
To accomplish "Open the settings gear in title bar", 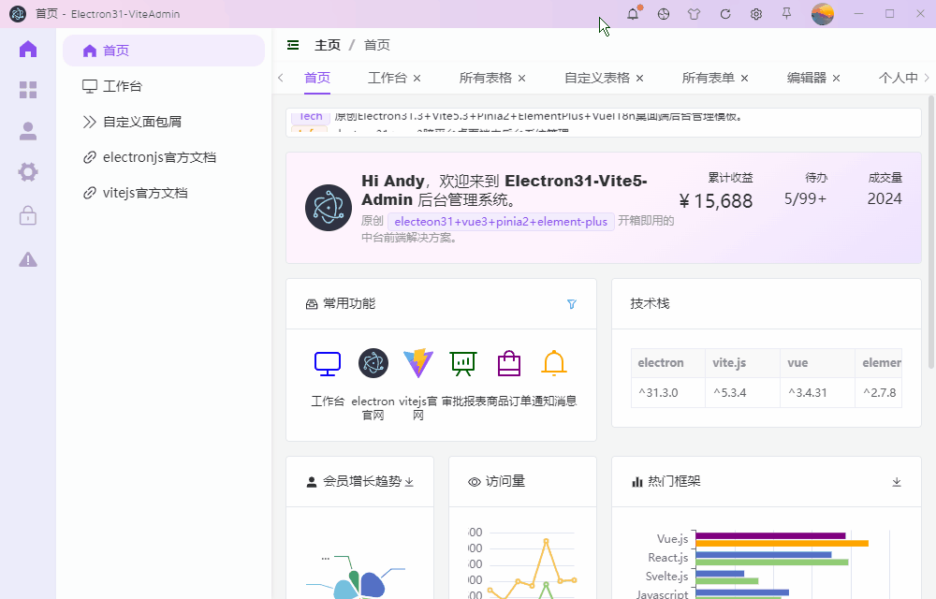I will pos(755,14).
